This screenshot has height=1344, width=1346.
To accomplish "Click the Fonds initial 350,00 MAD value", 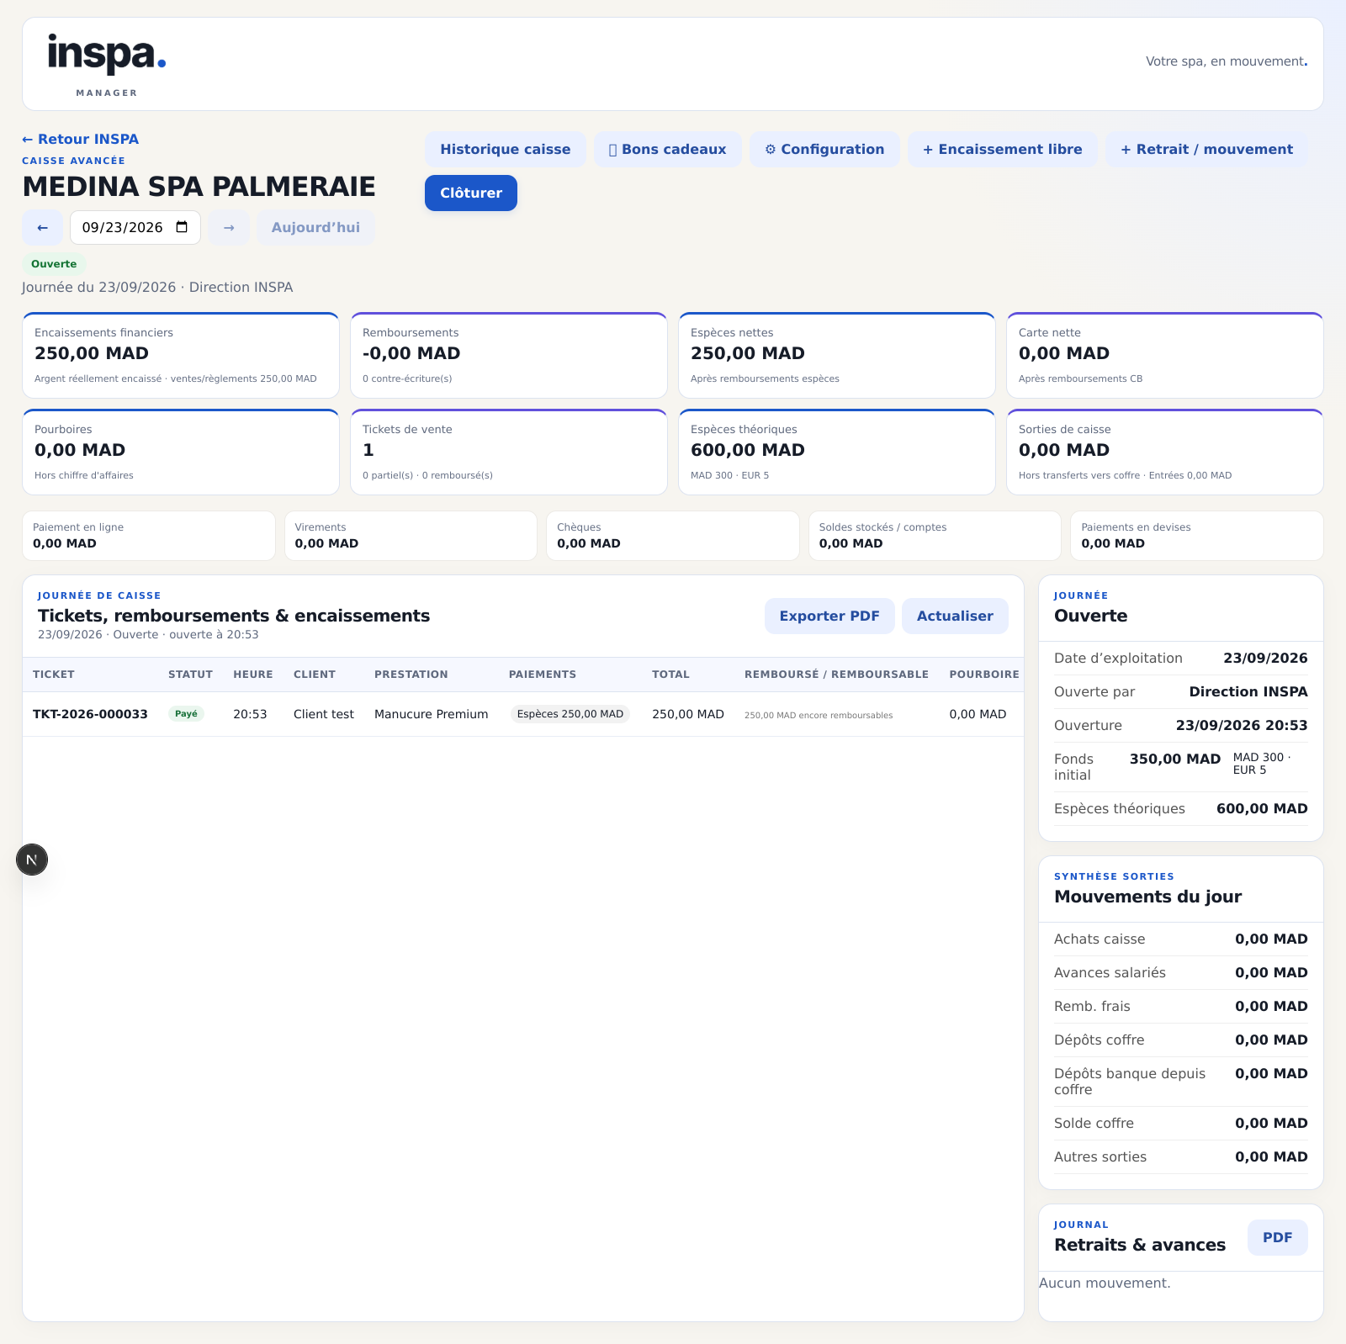I will click(1174, 759).
